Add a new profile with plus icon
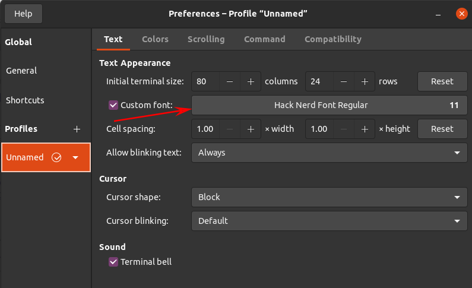Viewport: 472px width, 288px height. (77, 129)
